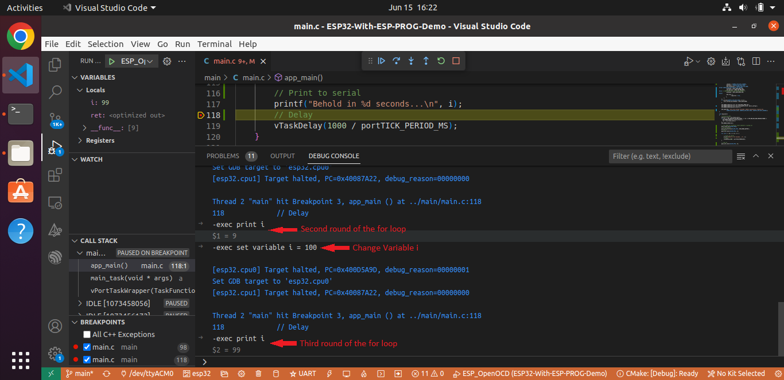Open CMake view icon in activity bar
Viewport: 784px width, 380px height.
coord(55,230)
